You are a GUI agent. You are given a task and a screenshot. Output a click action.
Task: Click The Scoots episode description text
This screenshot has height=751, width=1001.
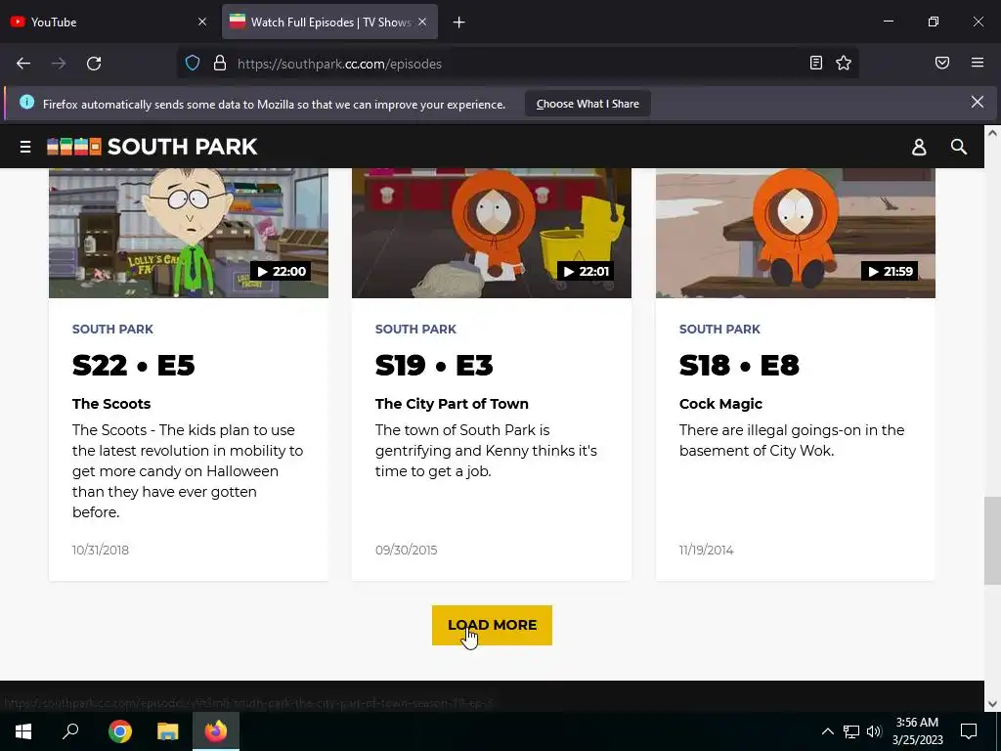(188, 471)
